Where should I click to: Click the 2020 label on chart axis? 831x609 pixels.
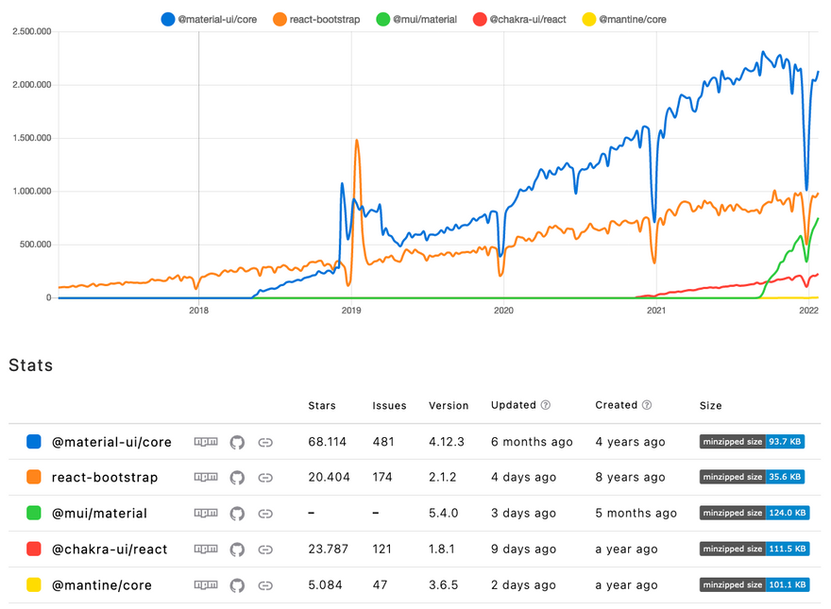(x=503, y=310)
